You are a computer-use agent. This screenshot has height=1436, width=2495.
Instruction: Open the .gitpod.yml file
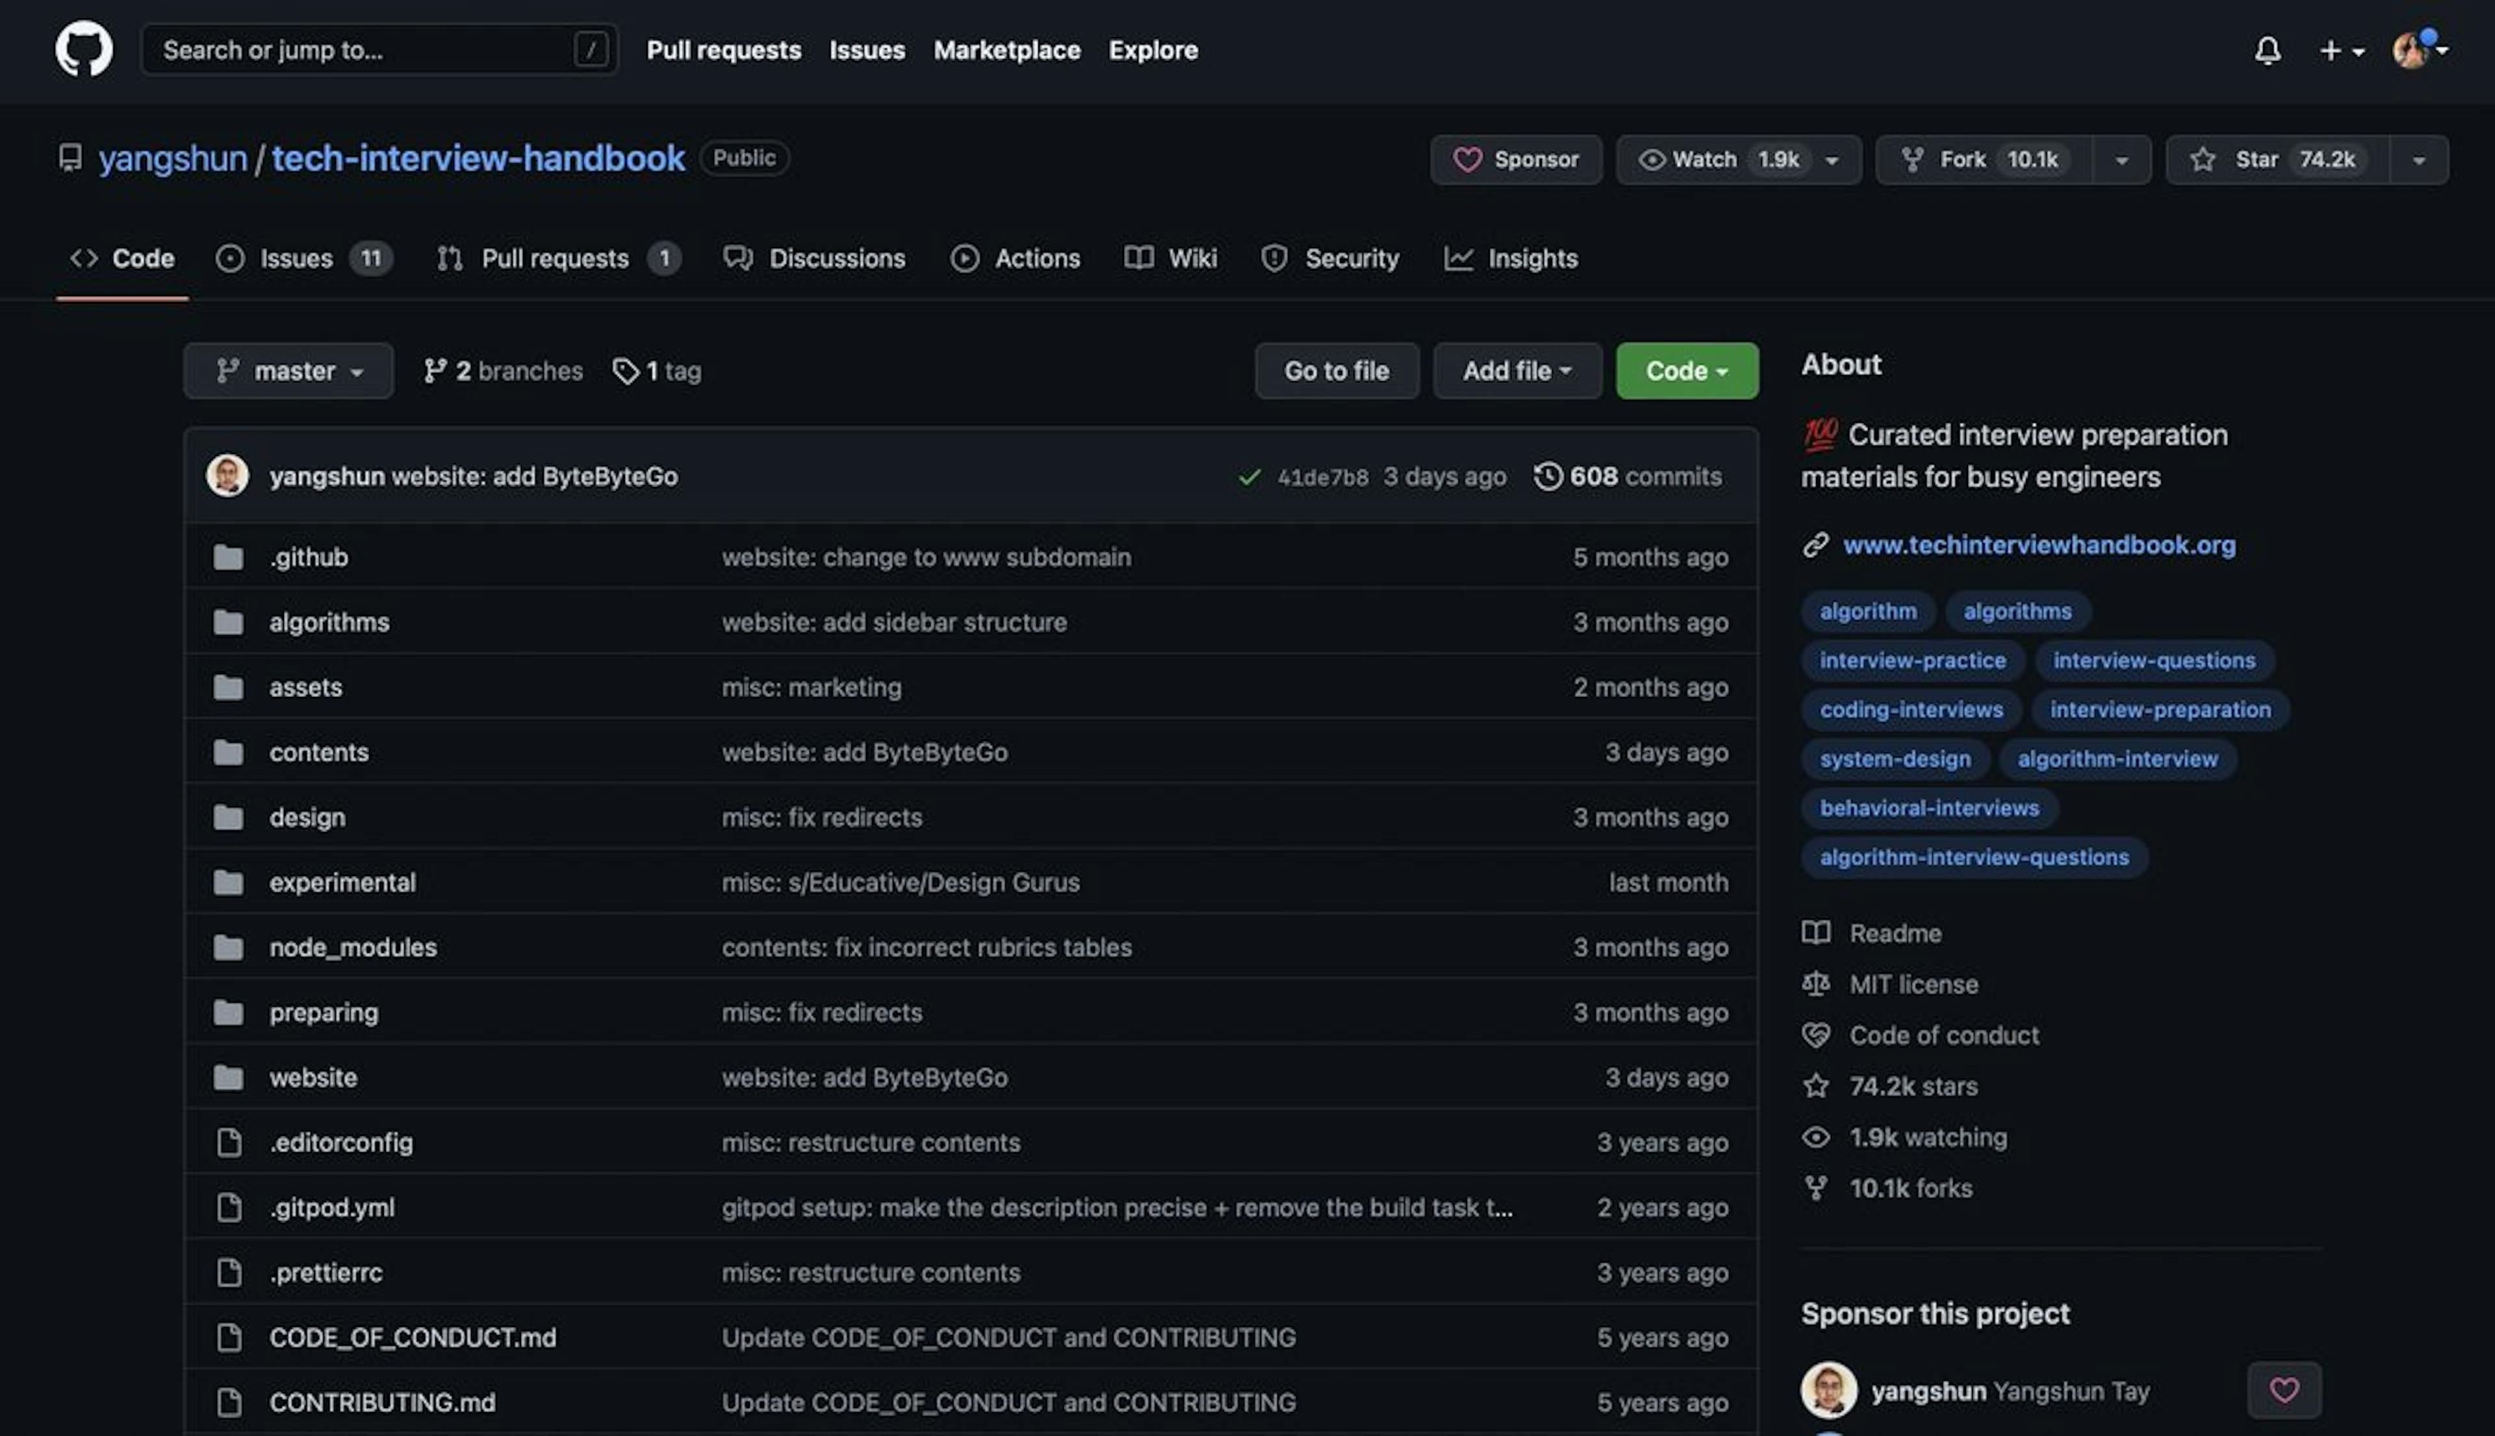tap(331, 1208)
